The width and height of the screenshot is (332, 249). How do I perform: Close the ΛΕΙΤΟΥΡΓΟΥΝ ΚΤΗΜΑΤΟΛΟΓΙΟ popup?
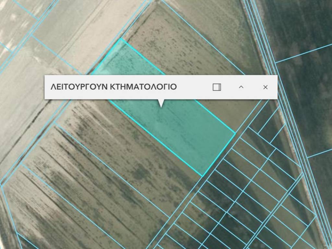click(x=265, y=87)
